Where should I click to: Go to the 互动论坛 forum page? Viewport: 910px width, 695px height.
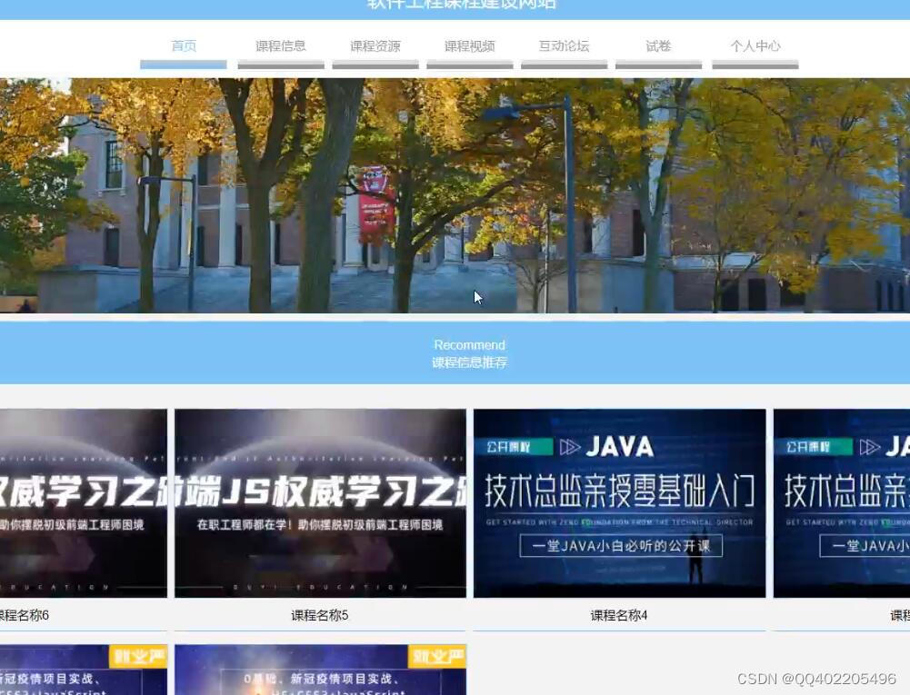[564, 45]
